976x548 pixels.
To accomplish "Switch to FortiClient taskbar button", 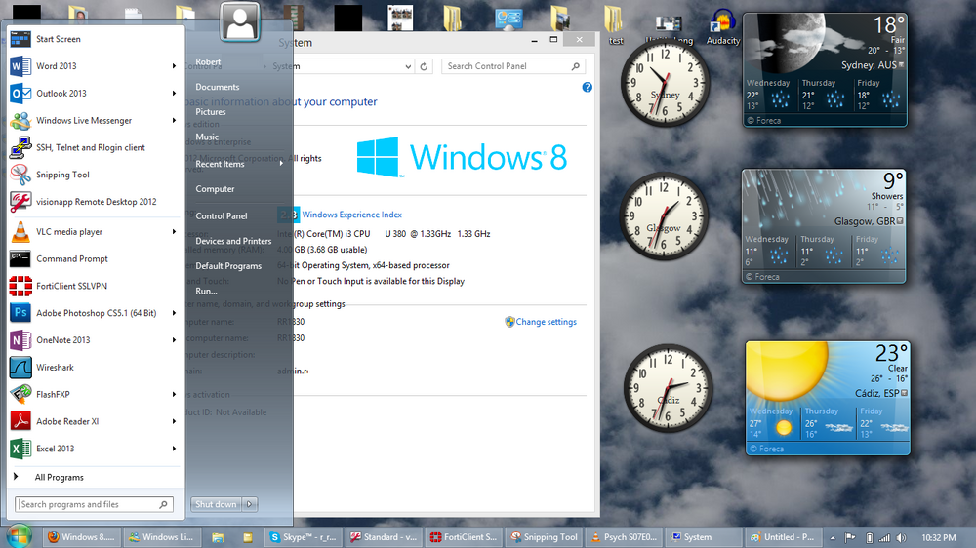I will point(464,537).
